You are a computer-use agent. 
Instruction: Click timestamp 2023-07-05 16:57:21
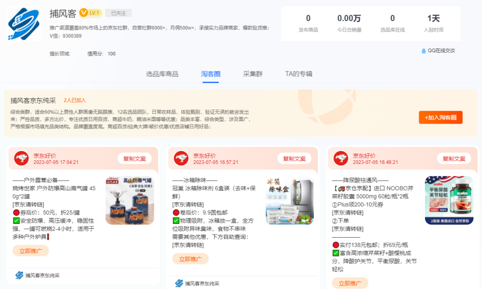(x=216, y=162)
